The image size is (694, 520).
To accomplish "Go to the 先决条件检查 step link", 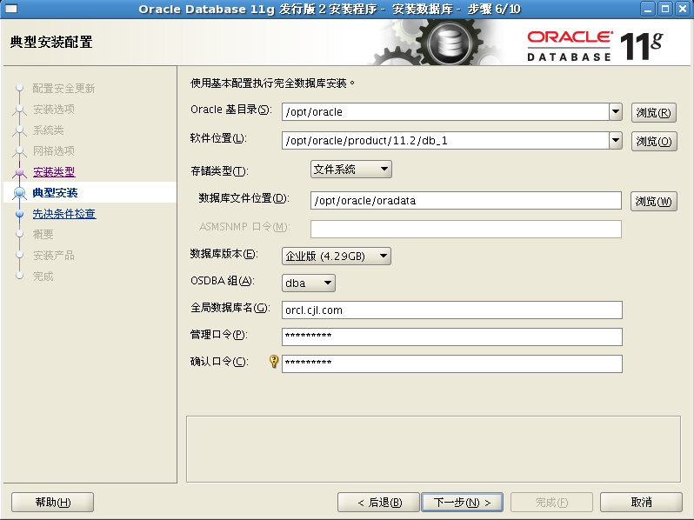I will [64, 214].
